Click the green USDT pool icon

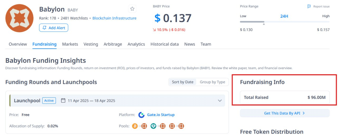153,126
